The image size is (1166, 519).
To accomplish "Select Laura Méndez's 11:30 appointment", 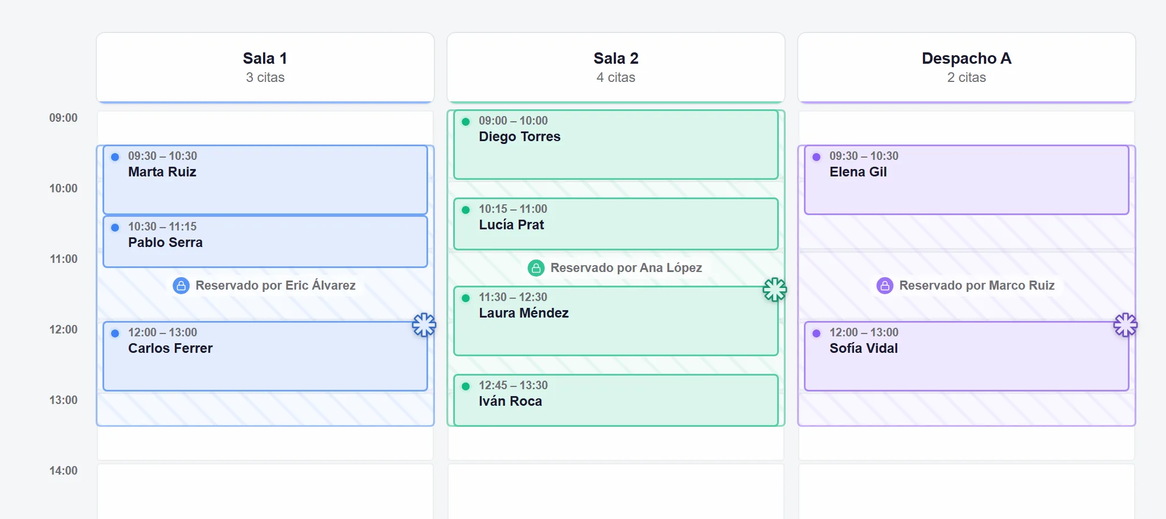I will tap(616, 321).
